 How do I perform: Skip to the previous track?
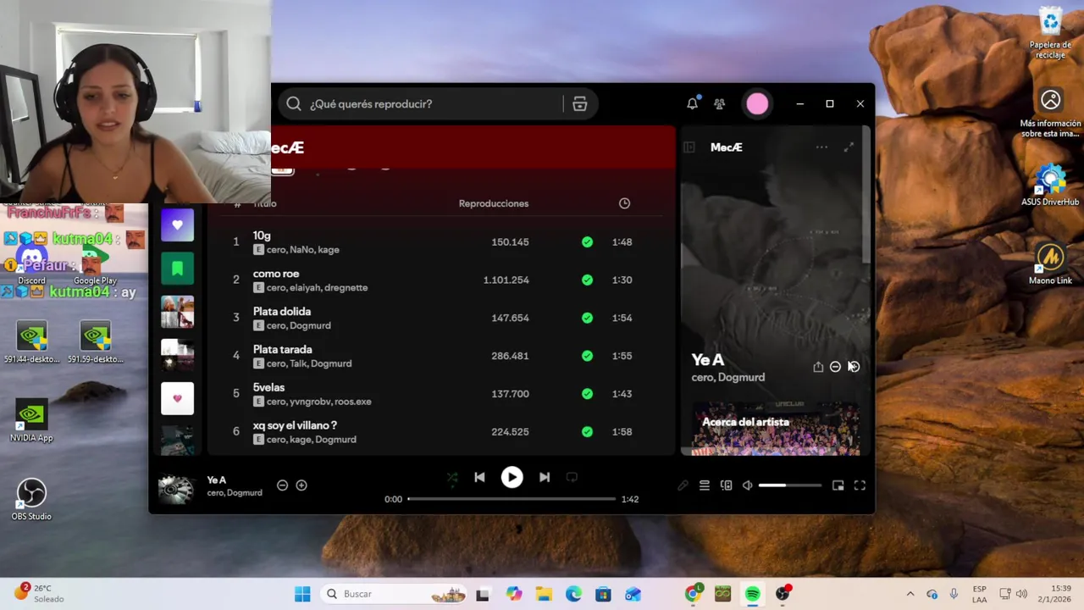[479, 478]
